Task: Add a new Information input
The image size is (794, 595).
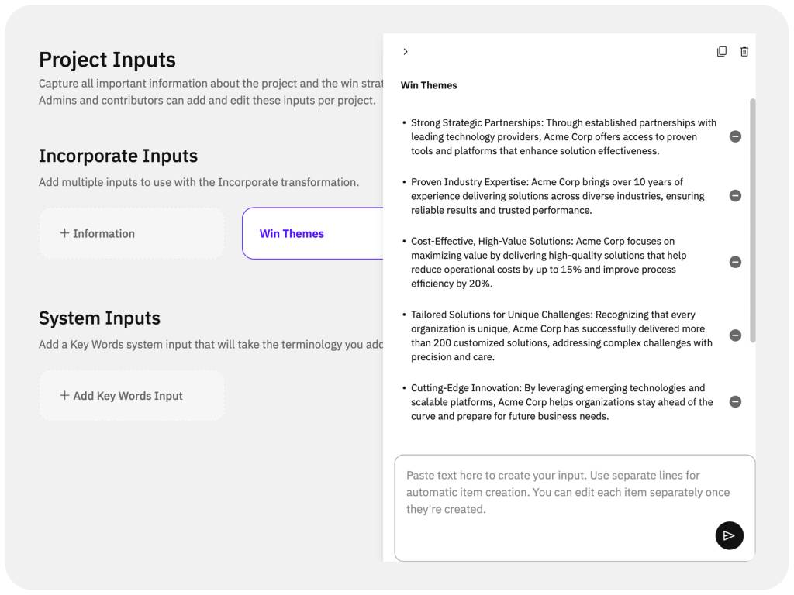Action: point(132,233)
